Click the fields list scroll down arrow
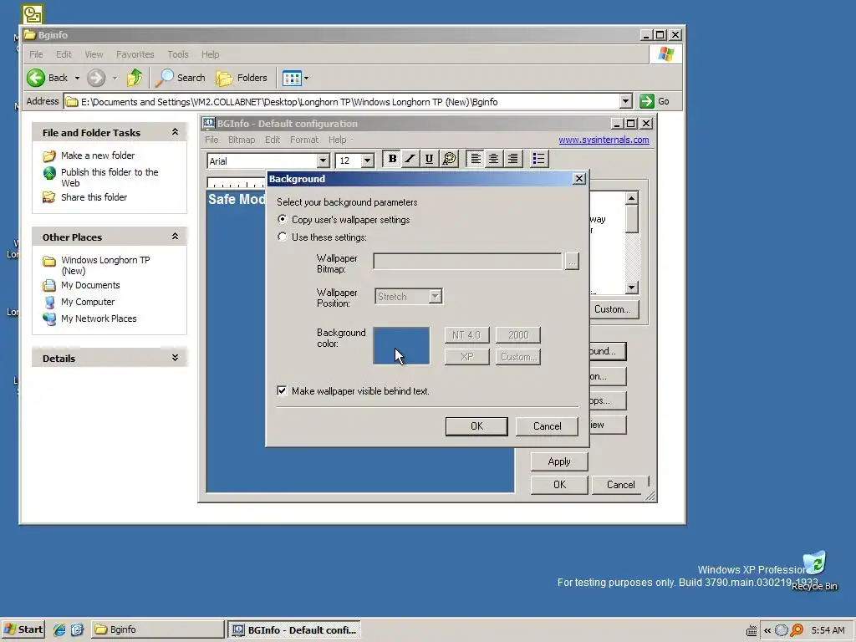Image resolution: width=856 pixels, height=642 pixels. pos(632,288)
